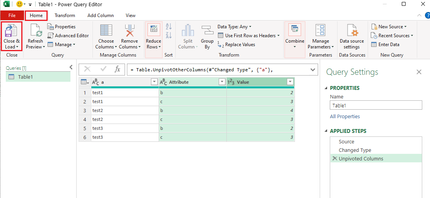Click the Manage Parameters icon

320,31
